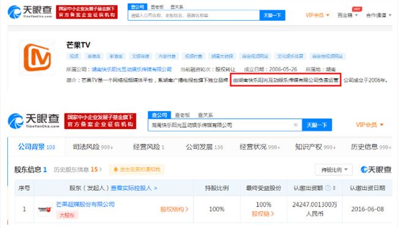Click the 综合性视频网站 tag
Image resolution: width=398 pixels, height=228 pixels.
coord(328,56)
